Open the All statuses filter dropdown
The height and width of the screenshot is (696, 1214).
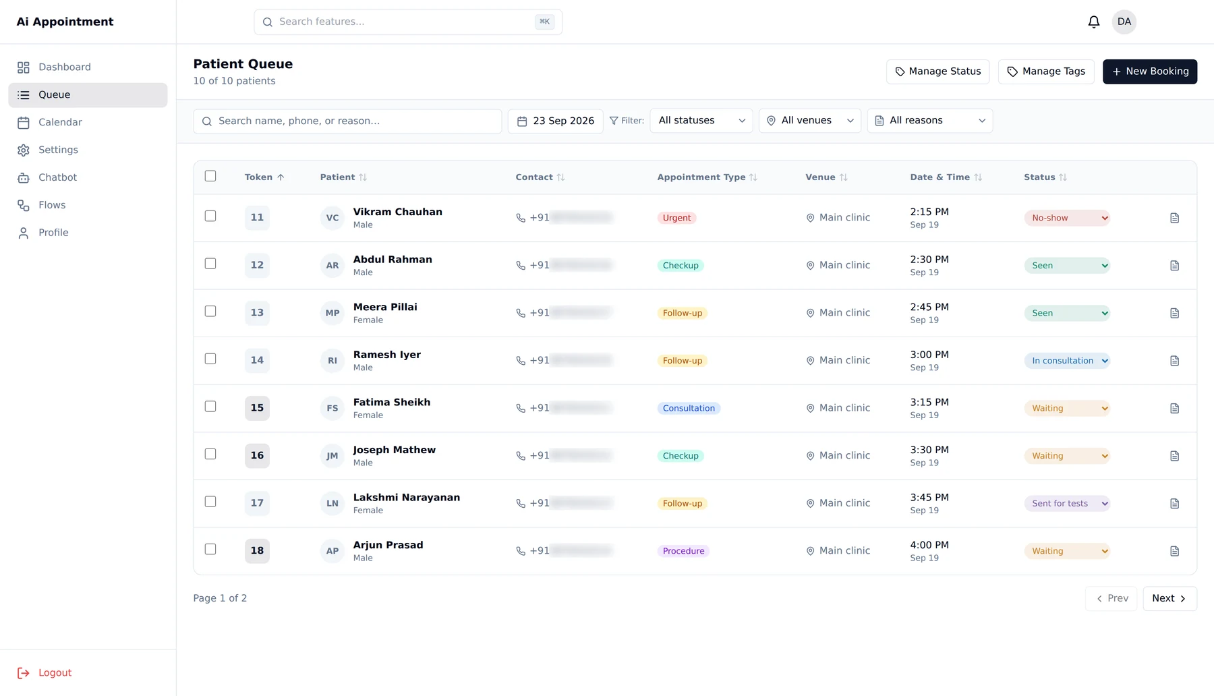click(x=701, y=121)
